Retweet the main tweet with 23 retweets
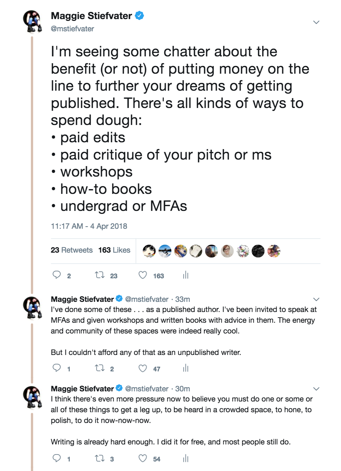 (100, 275)
